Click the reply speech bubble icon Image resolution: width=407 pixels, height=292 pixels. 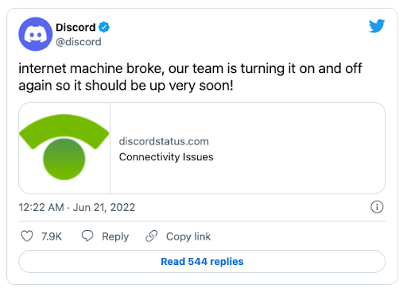pyautogui.click(x=87, y=236)
